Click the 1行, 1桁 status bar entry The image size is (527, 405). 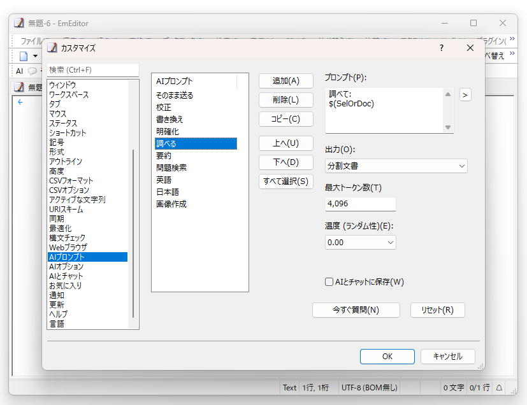[315, 388]
